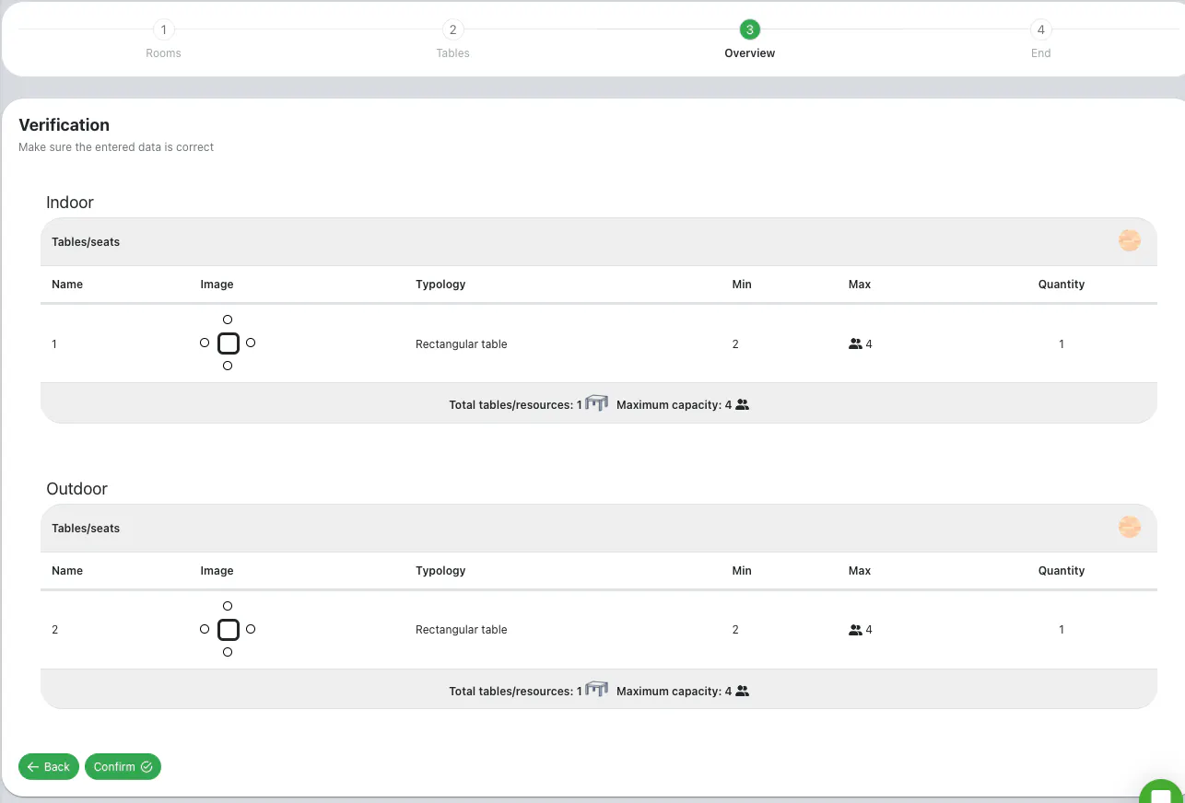Screen dimensions: 1185x803
Task: Click the people icon in Indoor Max column
Action: [x=855, y=344]
